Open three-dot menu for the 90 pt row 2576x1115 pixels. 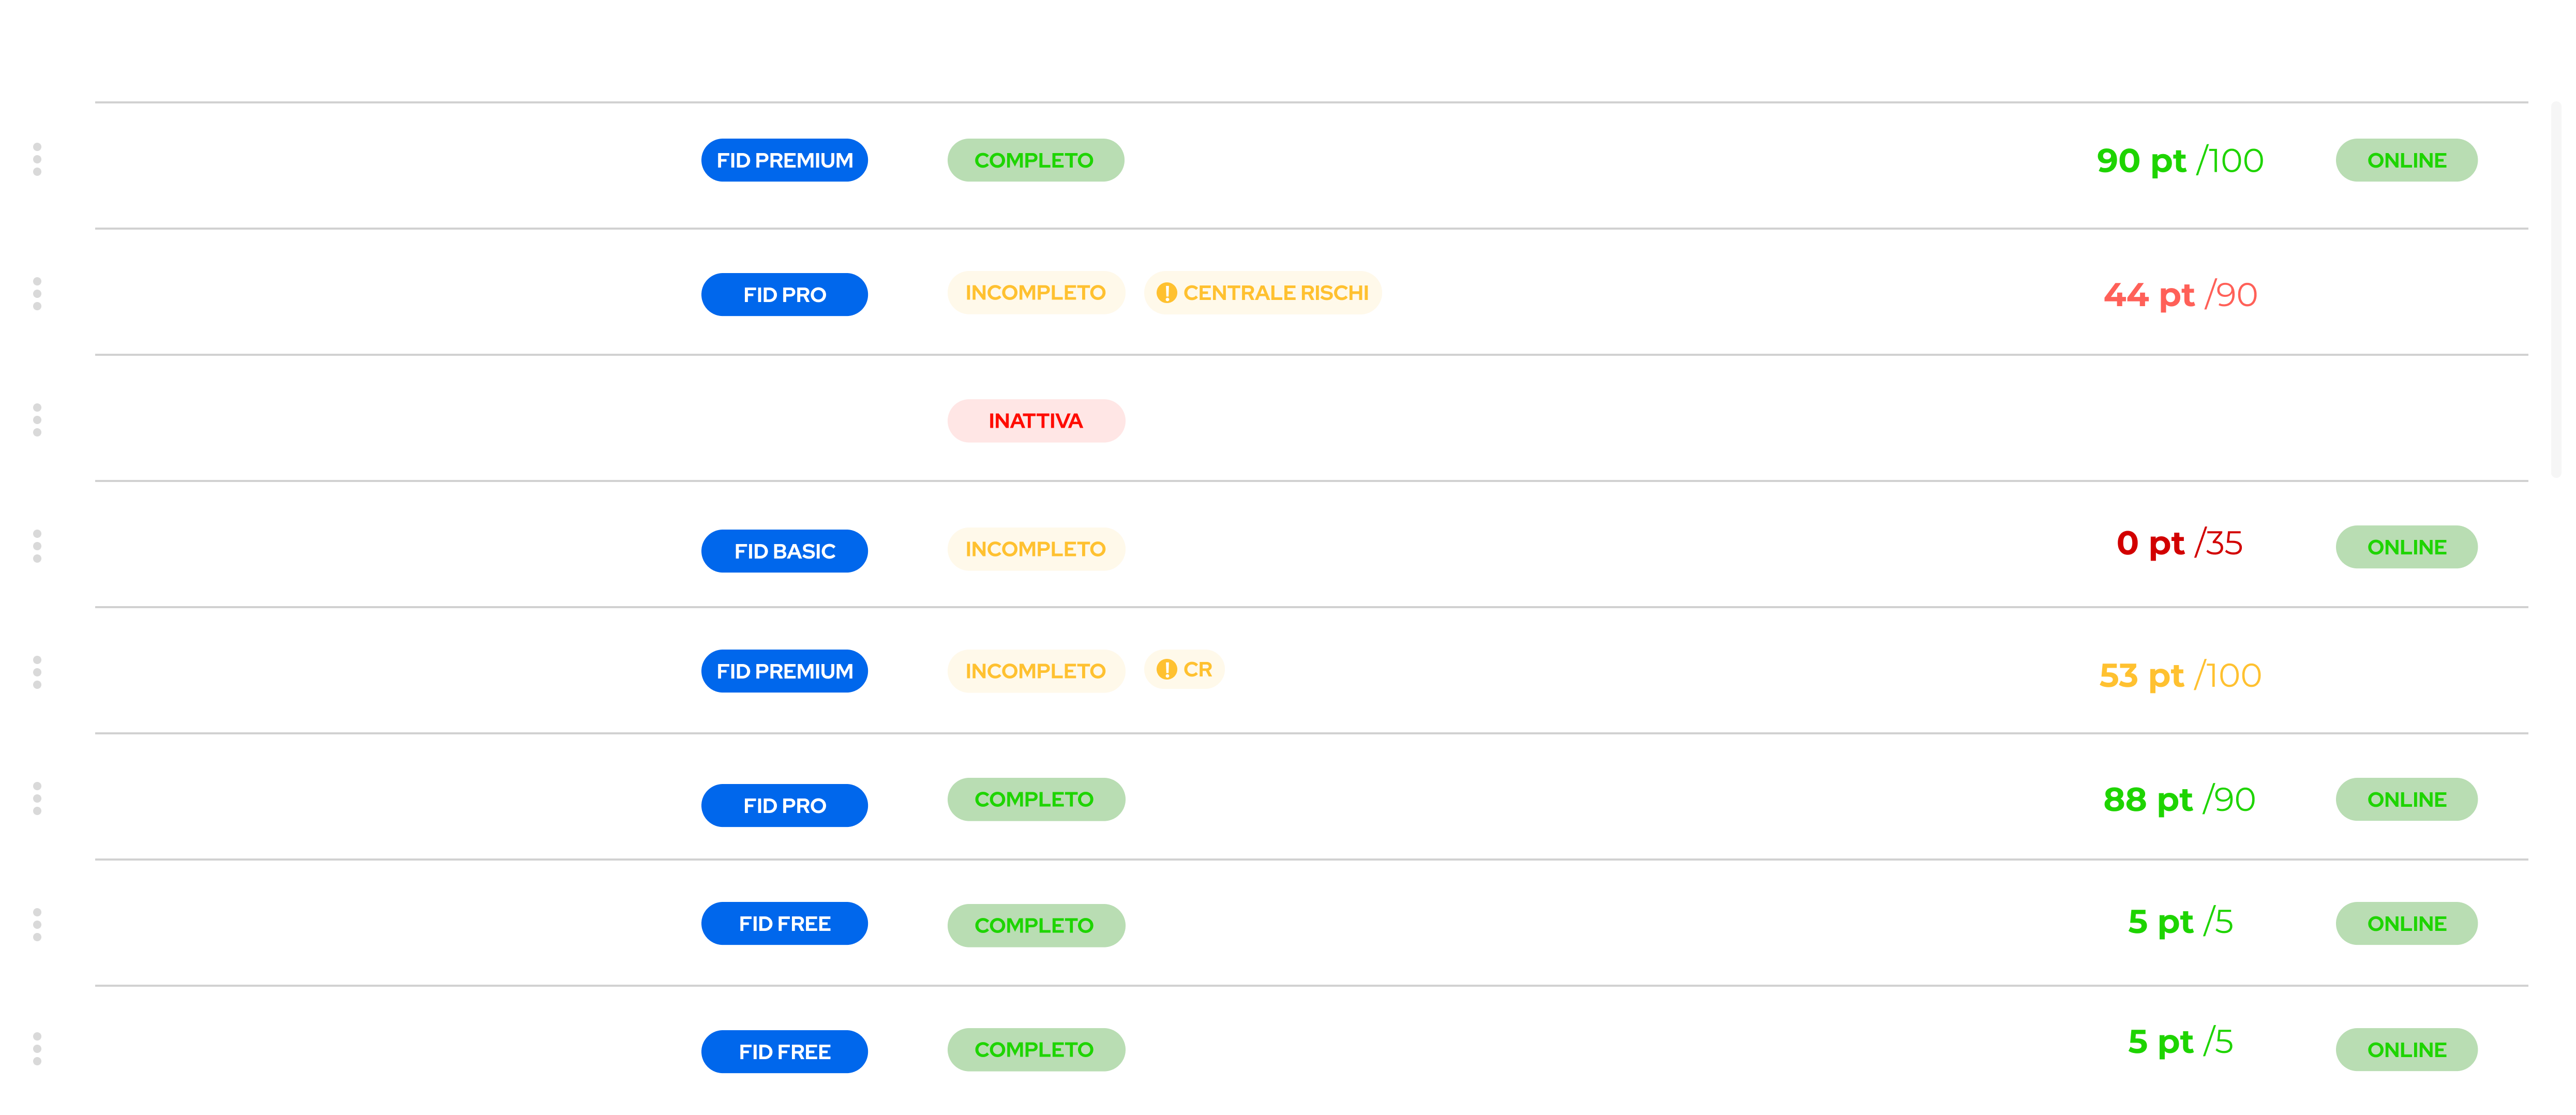click(x=37, y=159)
